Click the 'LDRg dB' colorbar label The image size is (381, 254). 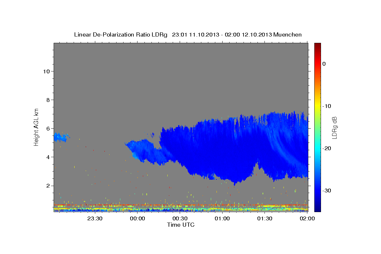(334, 128)
